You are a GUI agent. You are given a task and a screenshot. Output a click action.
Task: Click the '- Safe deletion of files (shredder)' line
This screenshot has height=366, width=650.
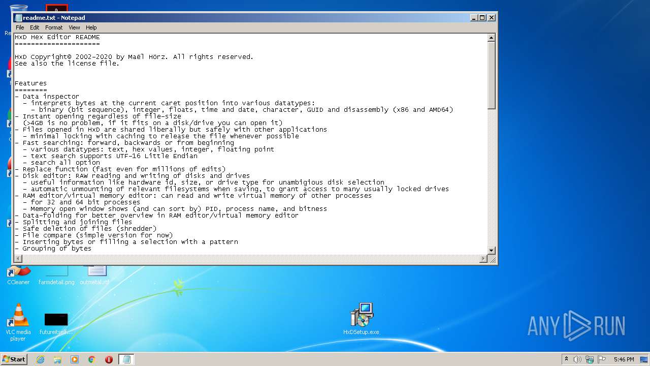tap(85, 229)
